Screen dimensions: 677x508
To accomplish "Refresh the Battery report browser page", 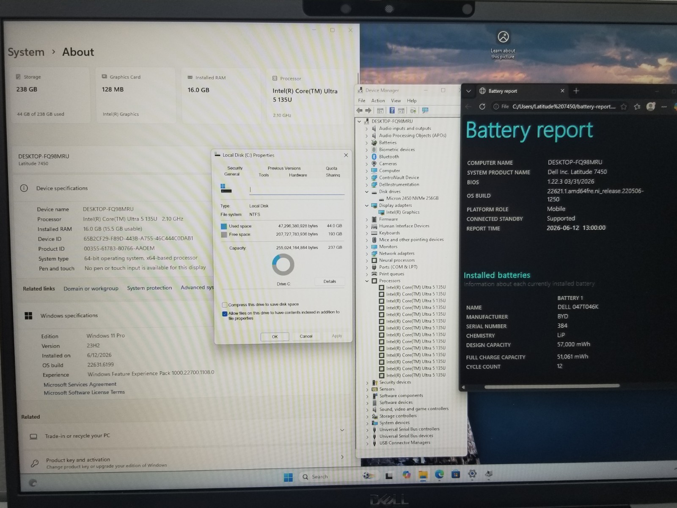I will tap(482, 107).
